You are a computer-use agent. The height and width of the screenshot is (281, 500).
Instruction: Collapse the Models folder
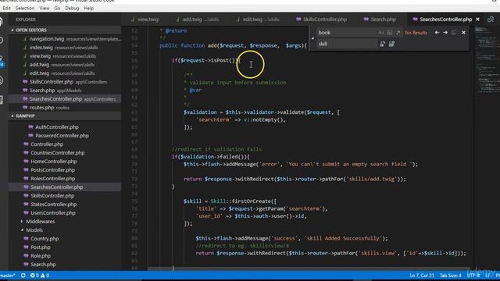tap(34, 230)
